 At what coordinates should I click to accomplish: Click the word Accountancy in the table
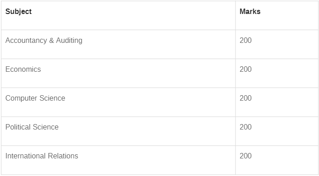click(26, 41)
